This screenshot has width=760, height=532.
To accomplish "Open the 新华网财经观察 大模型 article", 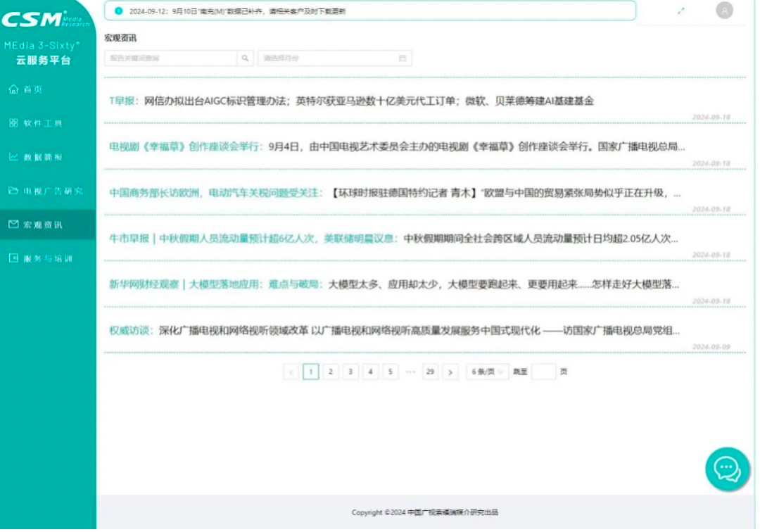I will tap(394, 284).
